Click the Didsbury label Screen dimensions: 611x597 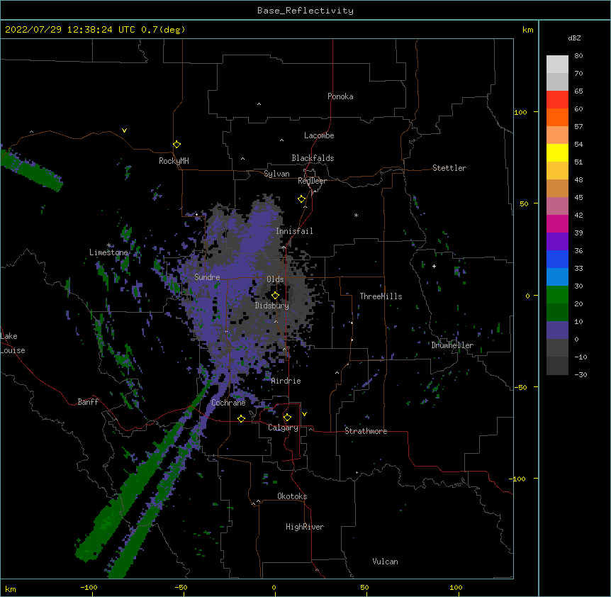(x=272, y=306)
